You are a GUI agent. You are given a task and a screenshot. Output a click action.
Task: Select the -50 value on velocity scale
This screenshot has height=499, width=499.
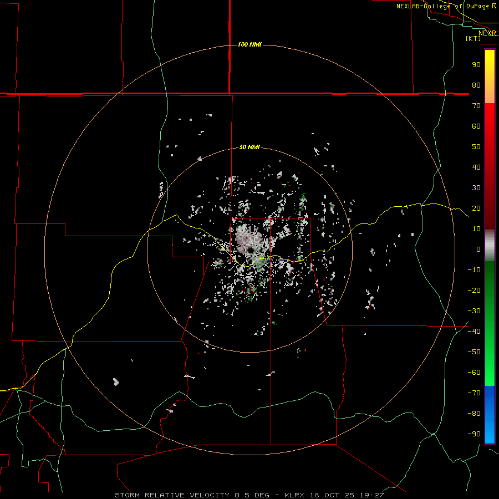pyautogui.click(x=474, y=352)
